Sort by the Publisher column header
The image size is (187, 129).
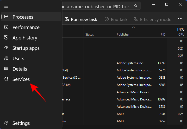coord(123,34)
